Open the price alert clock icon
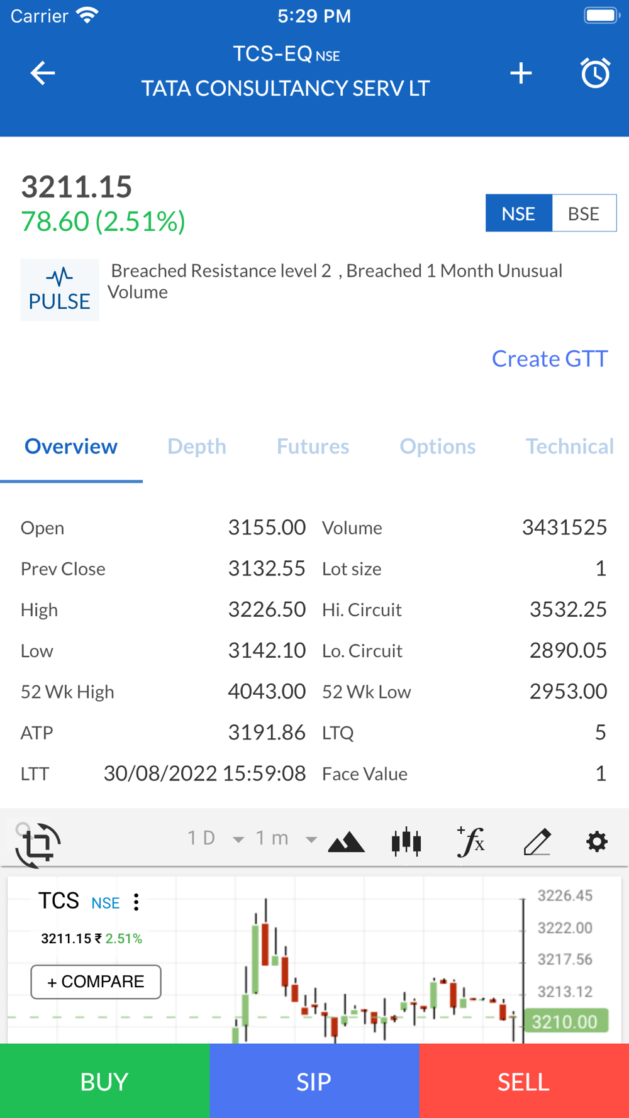Screen dimensions: 629x1118 (595, 74)
